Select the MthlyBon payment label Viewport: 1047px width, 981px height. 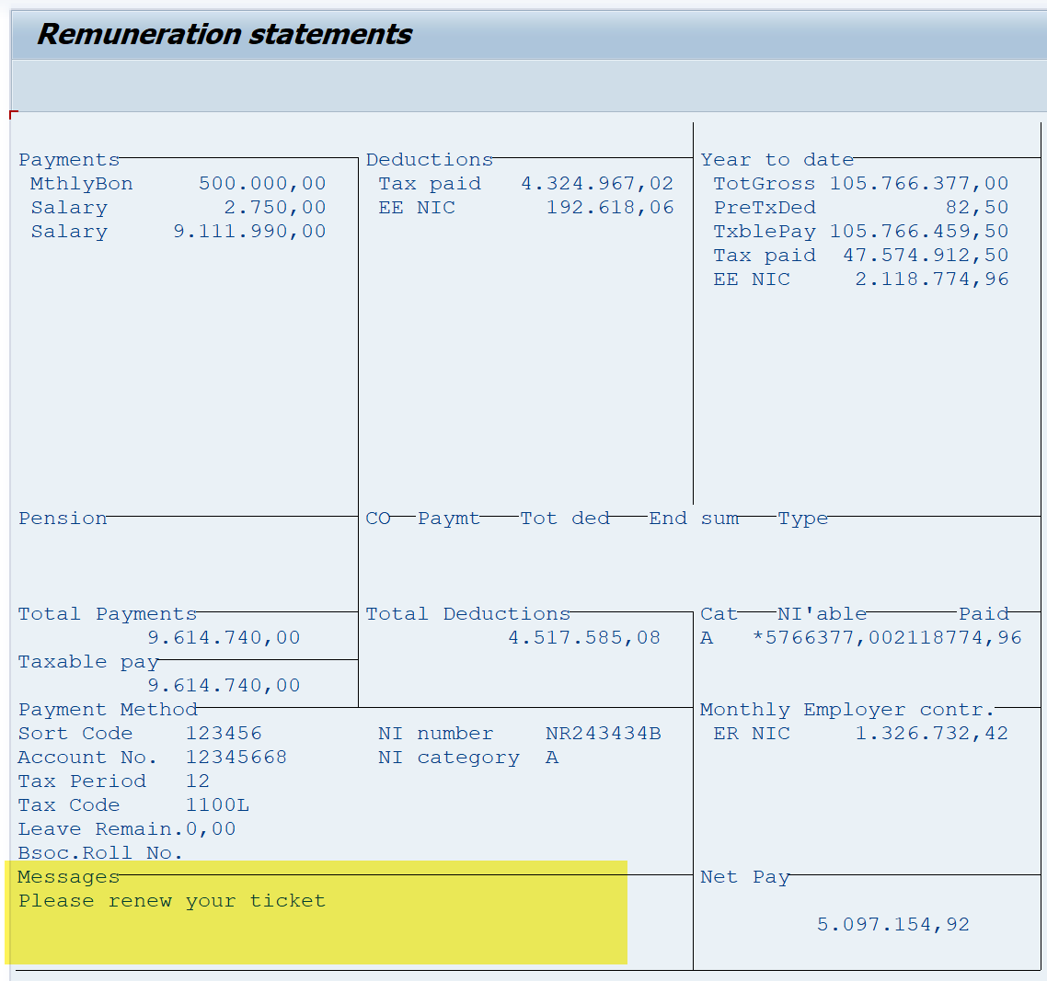point(82,184)
